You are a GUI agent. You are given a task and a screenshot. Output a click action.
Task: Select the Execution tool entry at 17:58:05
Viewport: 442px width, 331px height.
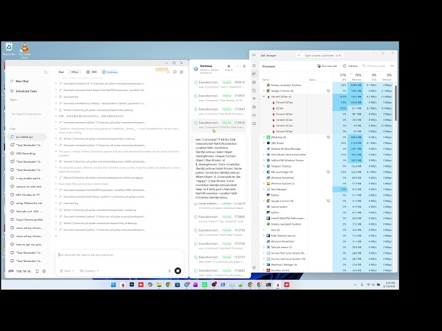point(220,219)
